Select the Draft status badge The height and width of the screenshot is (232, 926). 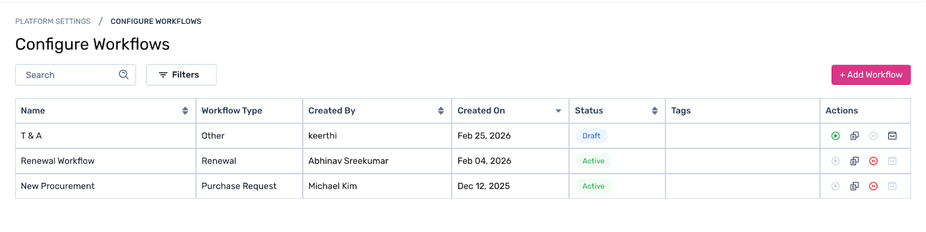pos(591,136)
